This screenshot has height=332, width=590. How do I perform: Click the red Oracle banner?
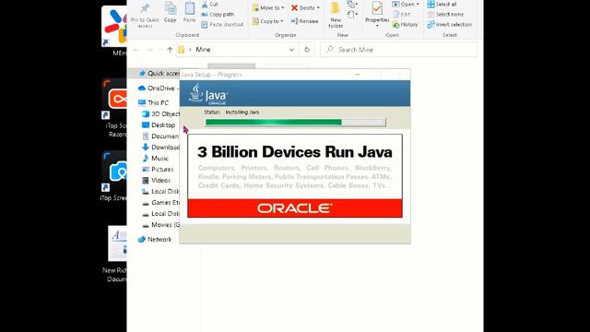pyautogui.click(x=295, y=208)
